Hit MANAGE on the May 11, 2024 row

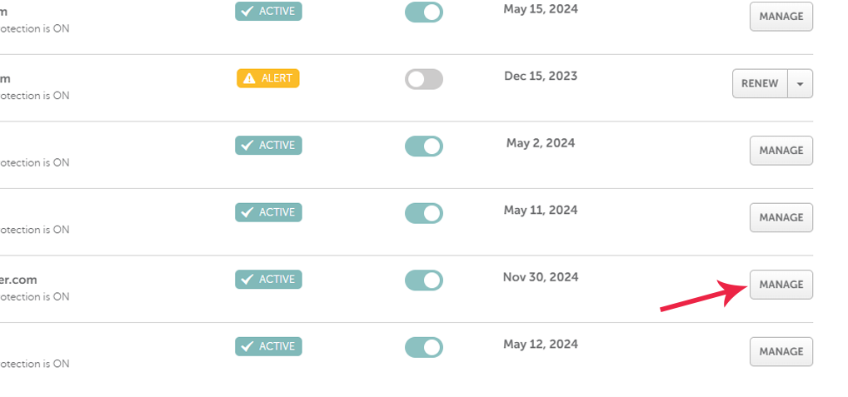[x=781, y=217]
